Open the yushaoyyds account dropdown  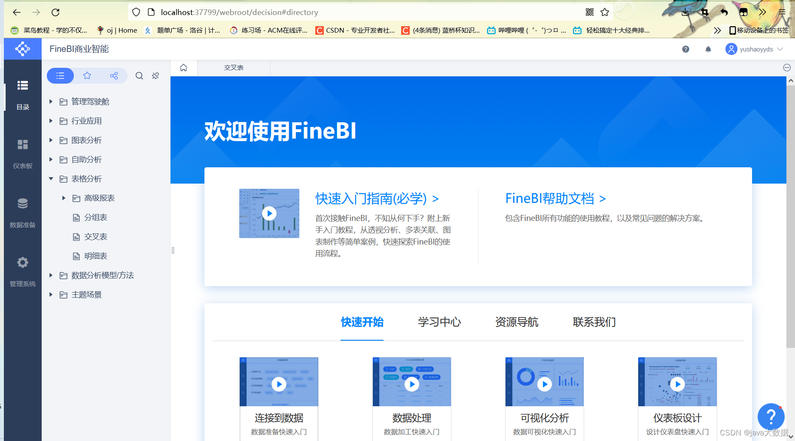755,49
